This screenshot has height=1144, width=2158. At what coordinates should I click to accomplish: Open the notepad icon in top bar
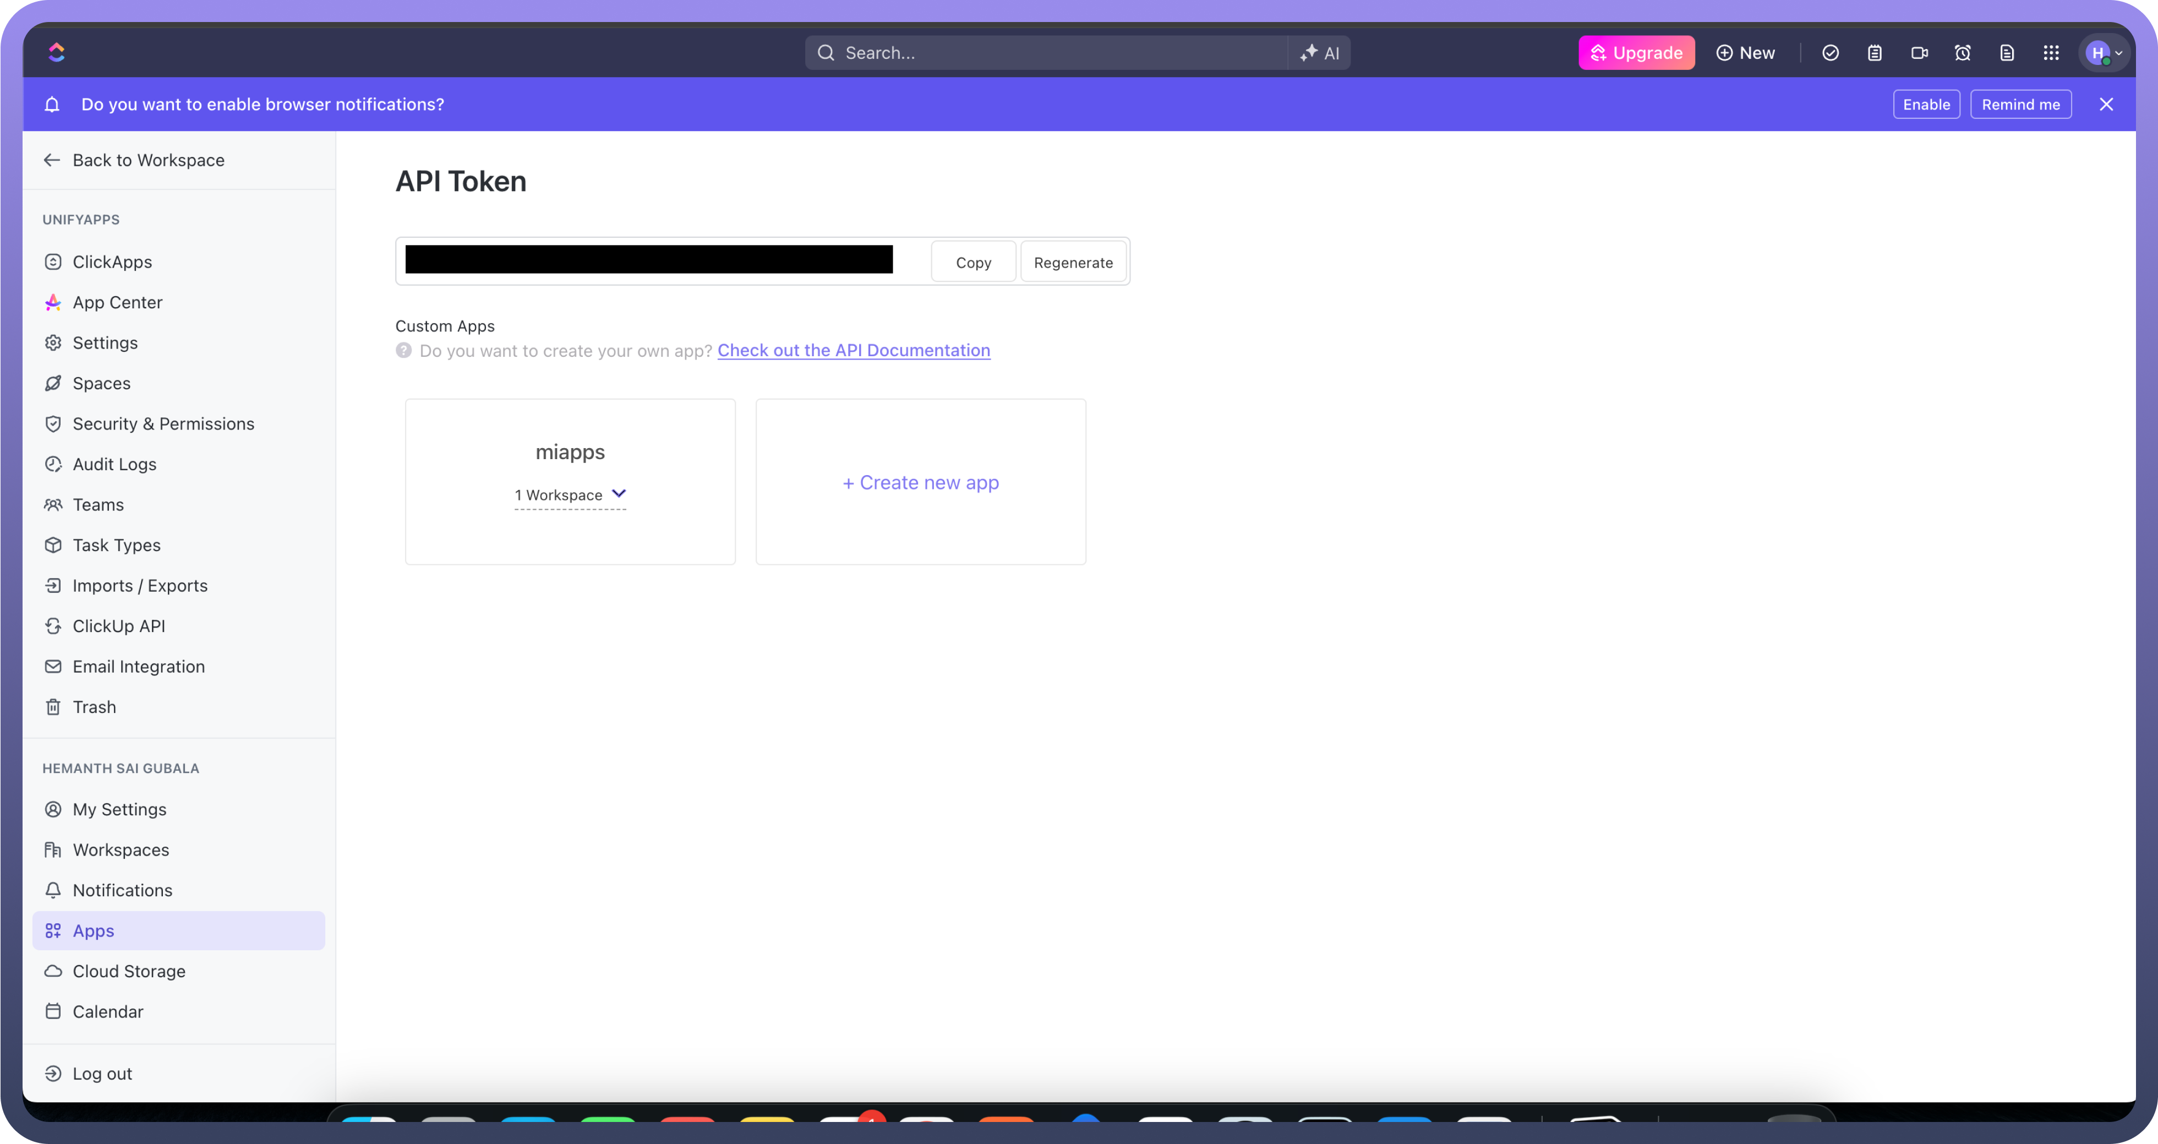pos(1875,53)
